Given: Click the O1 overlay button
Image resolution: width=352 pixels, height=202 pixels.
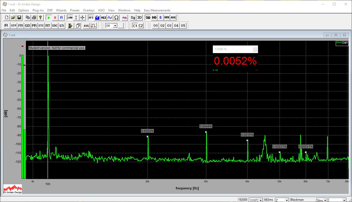Looking at the screenshot, I should 155,26.
